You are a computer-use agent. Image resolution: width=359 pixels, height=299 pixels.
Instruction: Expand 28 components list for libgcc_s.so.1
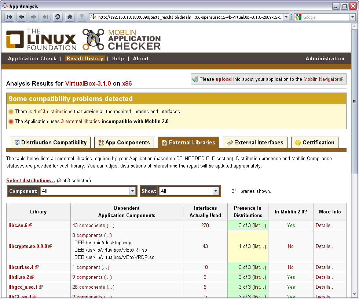click(x=94, y=287)
